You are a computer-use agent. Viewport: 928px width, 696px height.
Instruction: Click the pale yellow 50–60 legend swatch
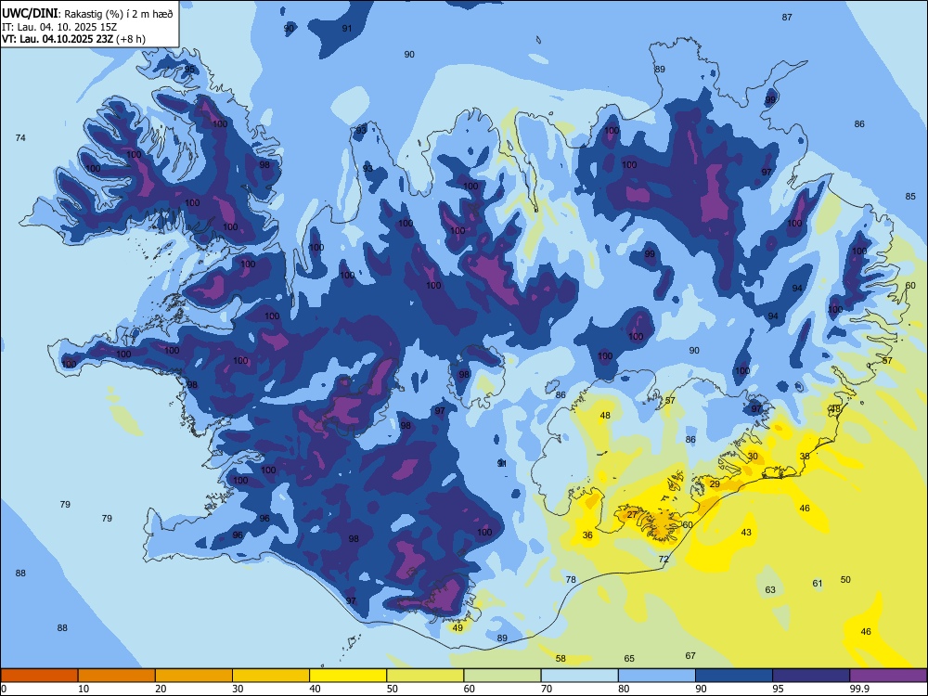click(x=425, y=676)
